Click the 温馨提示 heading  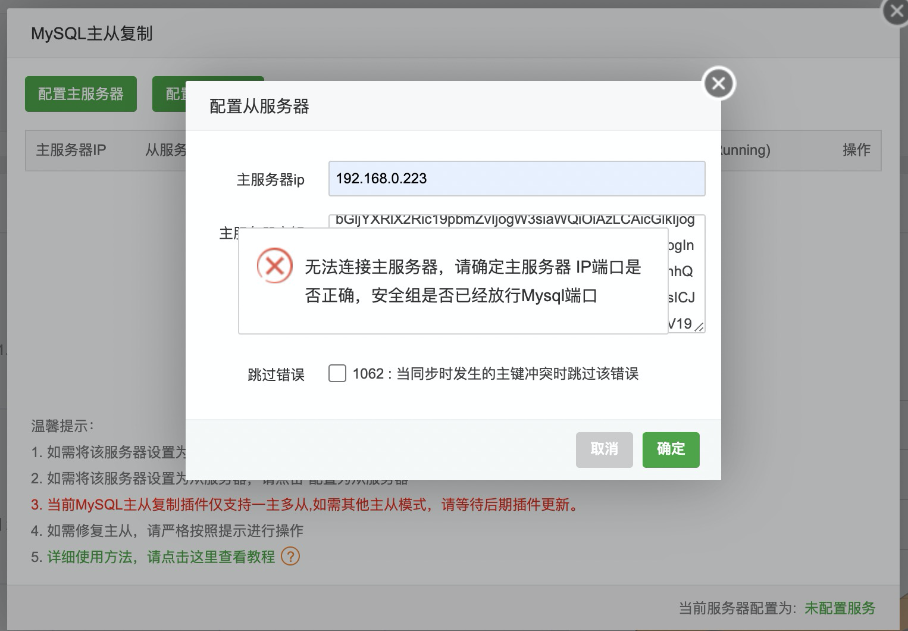coord(62,426)
